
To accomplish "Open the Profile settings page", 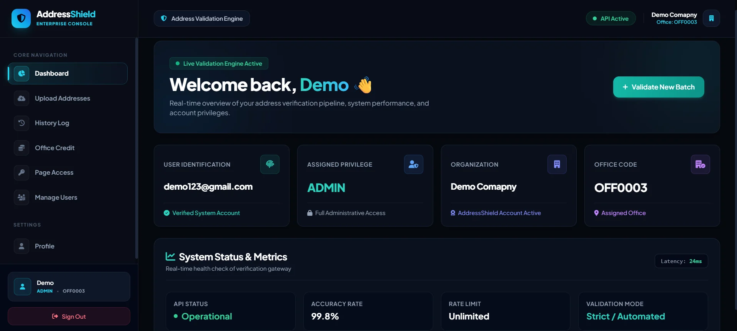I will coord(68,246).
